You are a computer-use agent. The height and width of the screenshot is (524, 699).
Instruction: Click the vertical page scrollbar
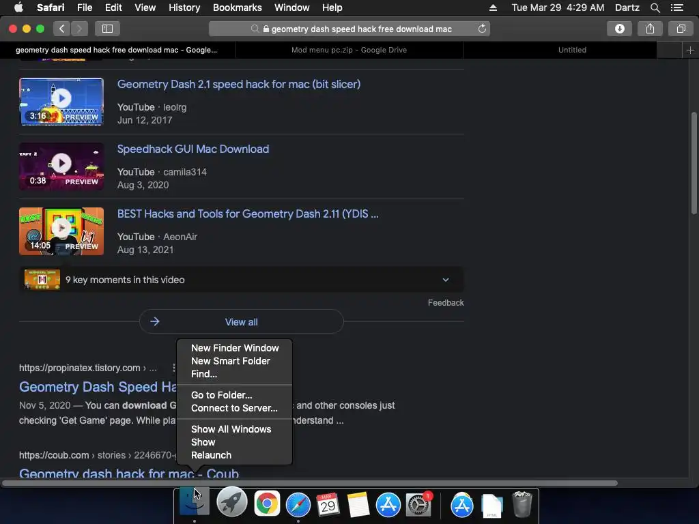[694, 162]
